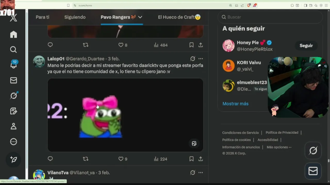Open Lalop01's profile avatar
330x185 pixels.
coord(39,62)
